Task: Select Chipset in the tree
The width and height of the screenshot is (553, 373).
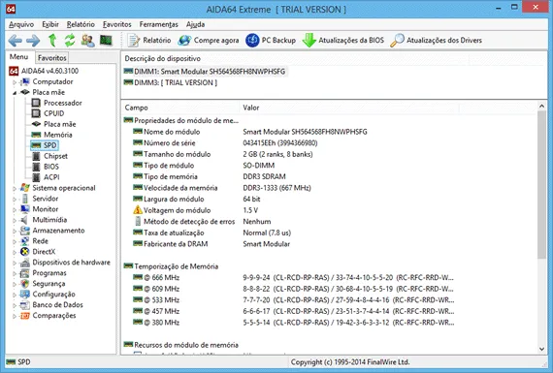Action: pos(49,156)
